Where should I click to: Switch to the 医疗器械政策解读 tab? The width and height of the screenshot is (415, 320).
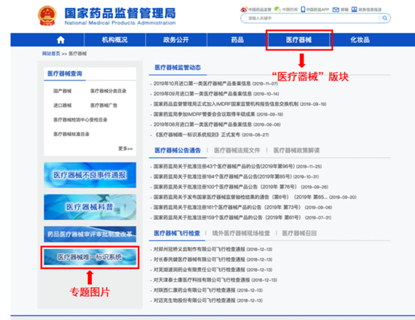(297, 150)
